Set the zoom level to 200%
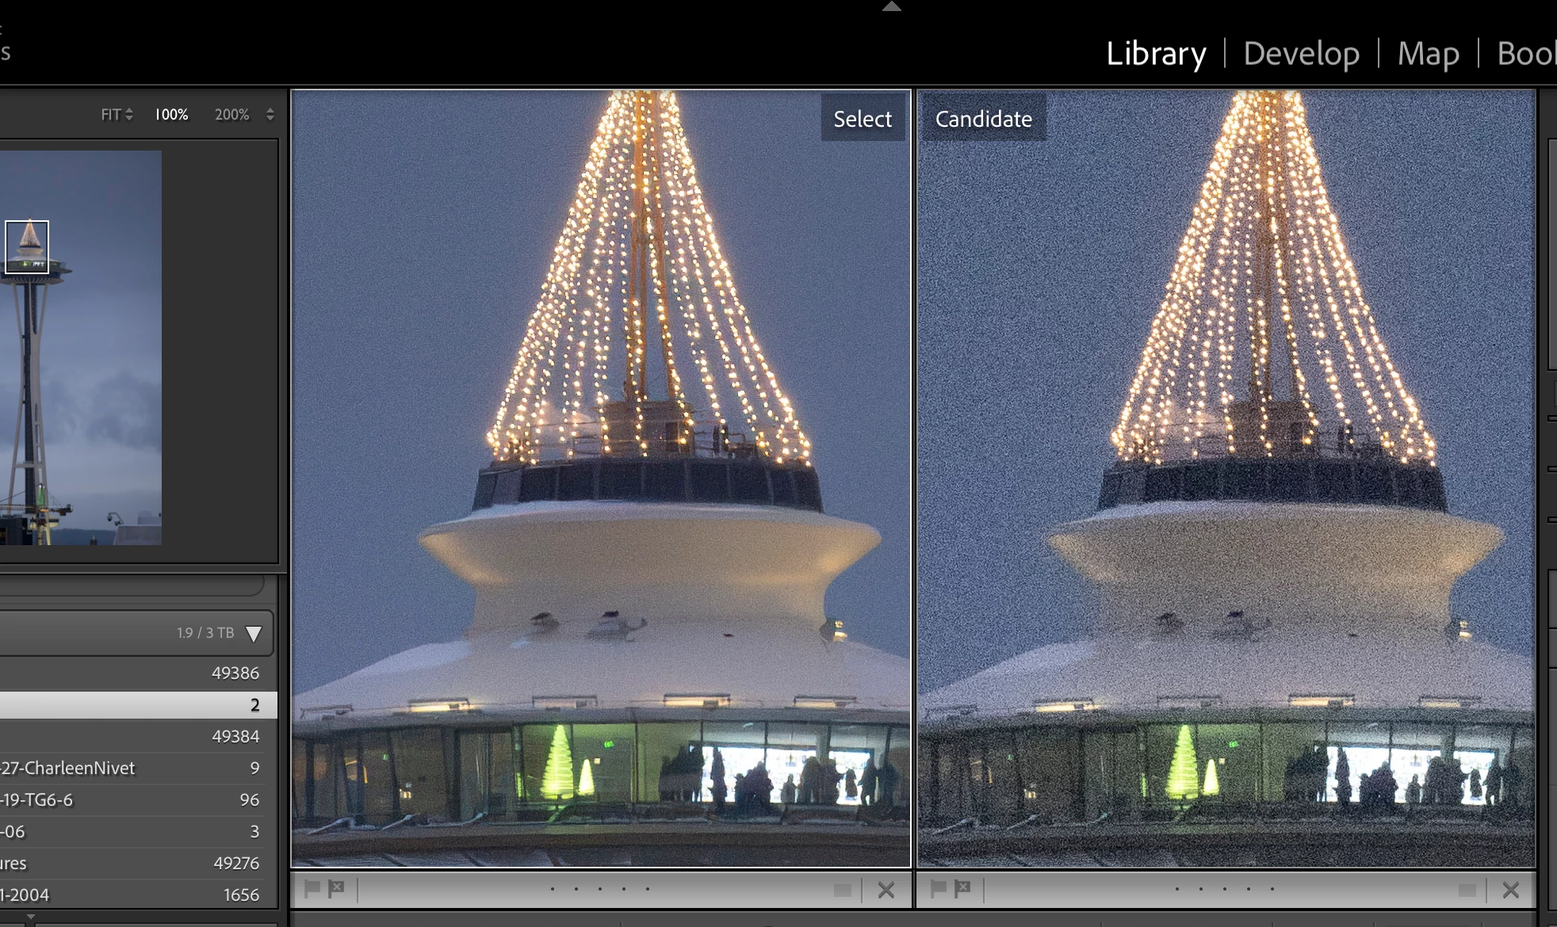Screen dimensions: 1557x927 pyautogui.click(x=231, y=114)
